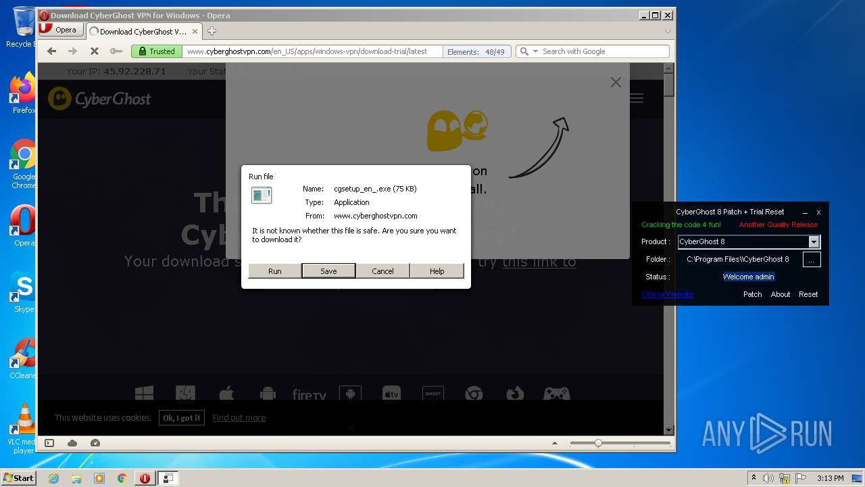Viewport: 865px width, 487px height.
Task: Open the Google Chrome desktop shortcut
Action: coord(24,164)
